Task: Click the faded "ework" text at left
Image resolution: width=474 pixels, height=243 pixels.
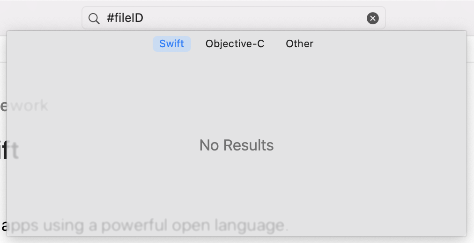Action: (26, 106)
